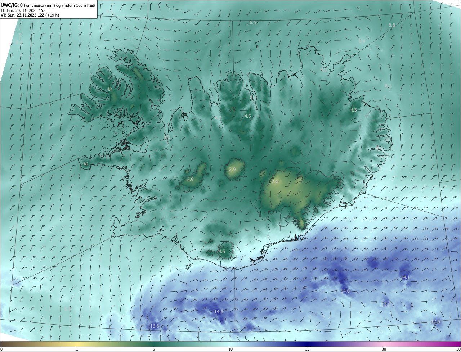Image resolution: width=461 pixels, height=352 pixels.
Task: Click the 6.5 value north of Iceland
Action: tap(253, 23)
